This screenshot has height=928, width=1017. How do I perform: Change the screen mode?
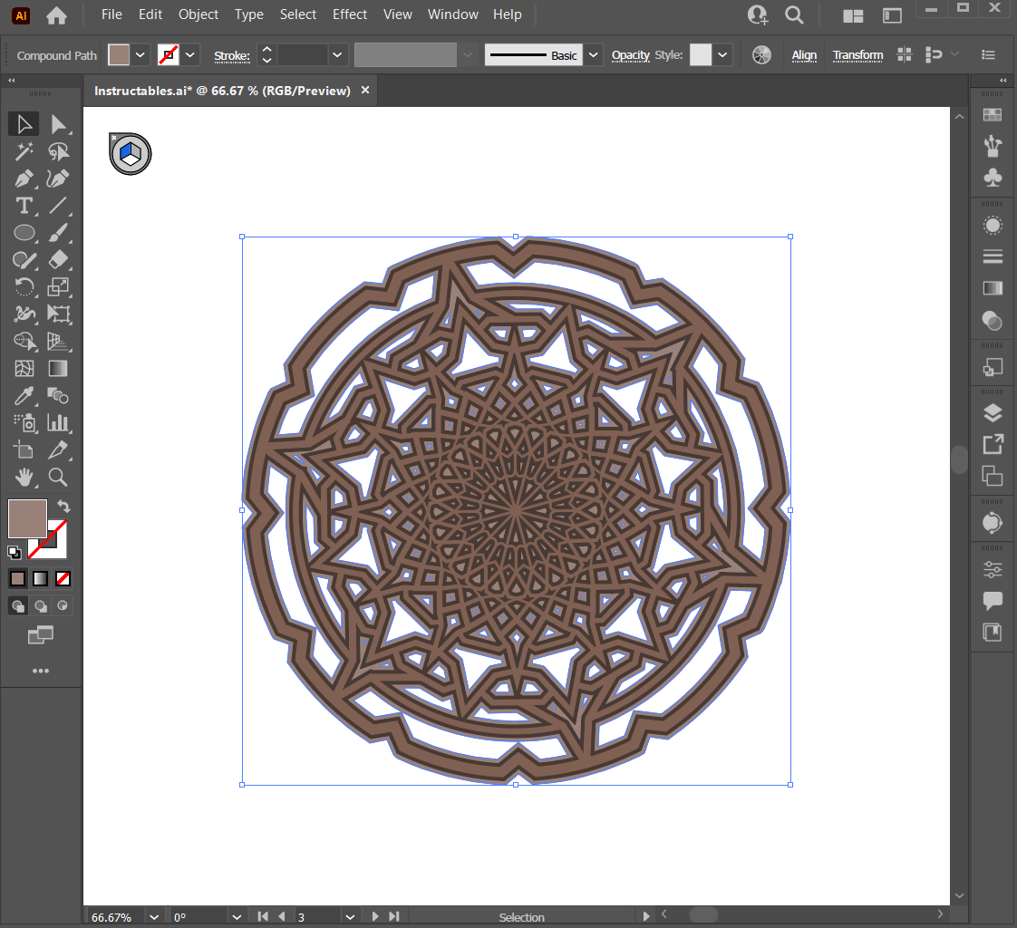coord(40,635)
